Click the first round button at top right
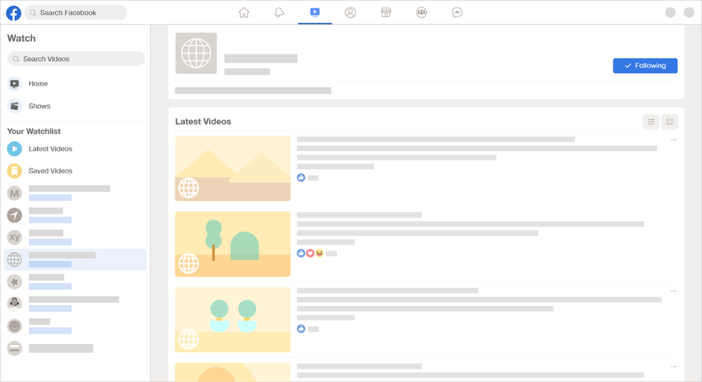 [670, 12]
